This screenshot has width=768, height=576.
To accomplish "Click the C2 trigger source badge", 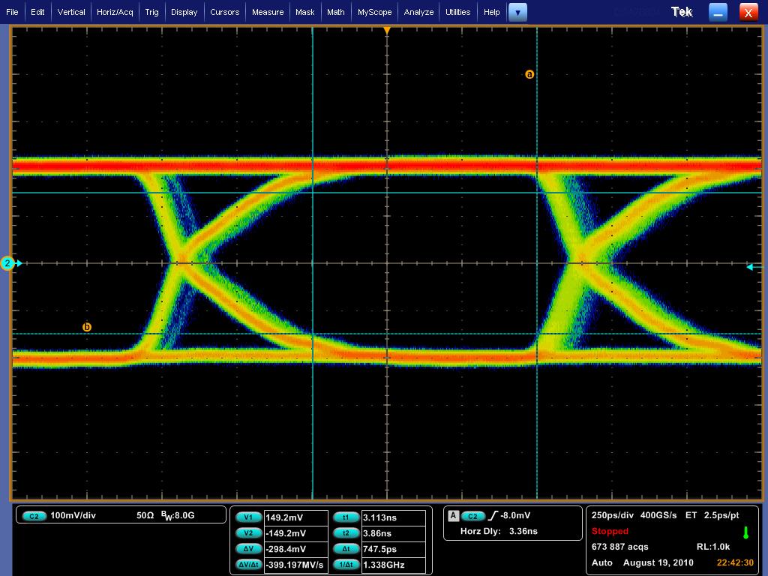I will 472,516.
